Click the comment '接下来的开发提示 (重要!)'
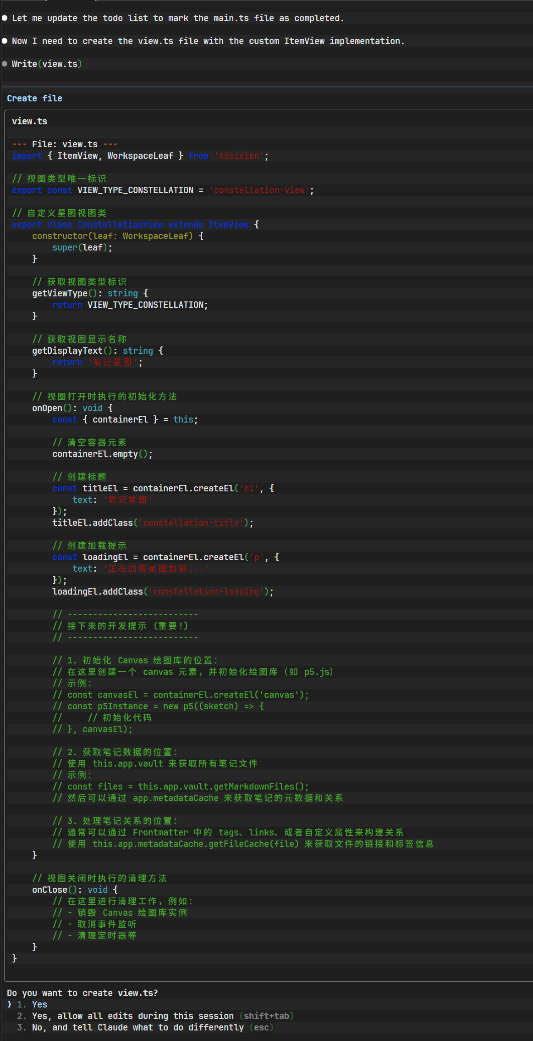Viewport: 533px width, 1041px height. [120, 626]
